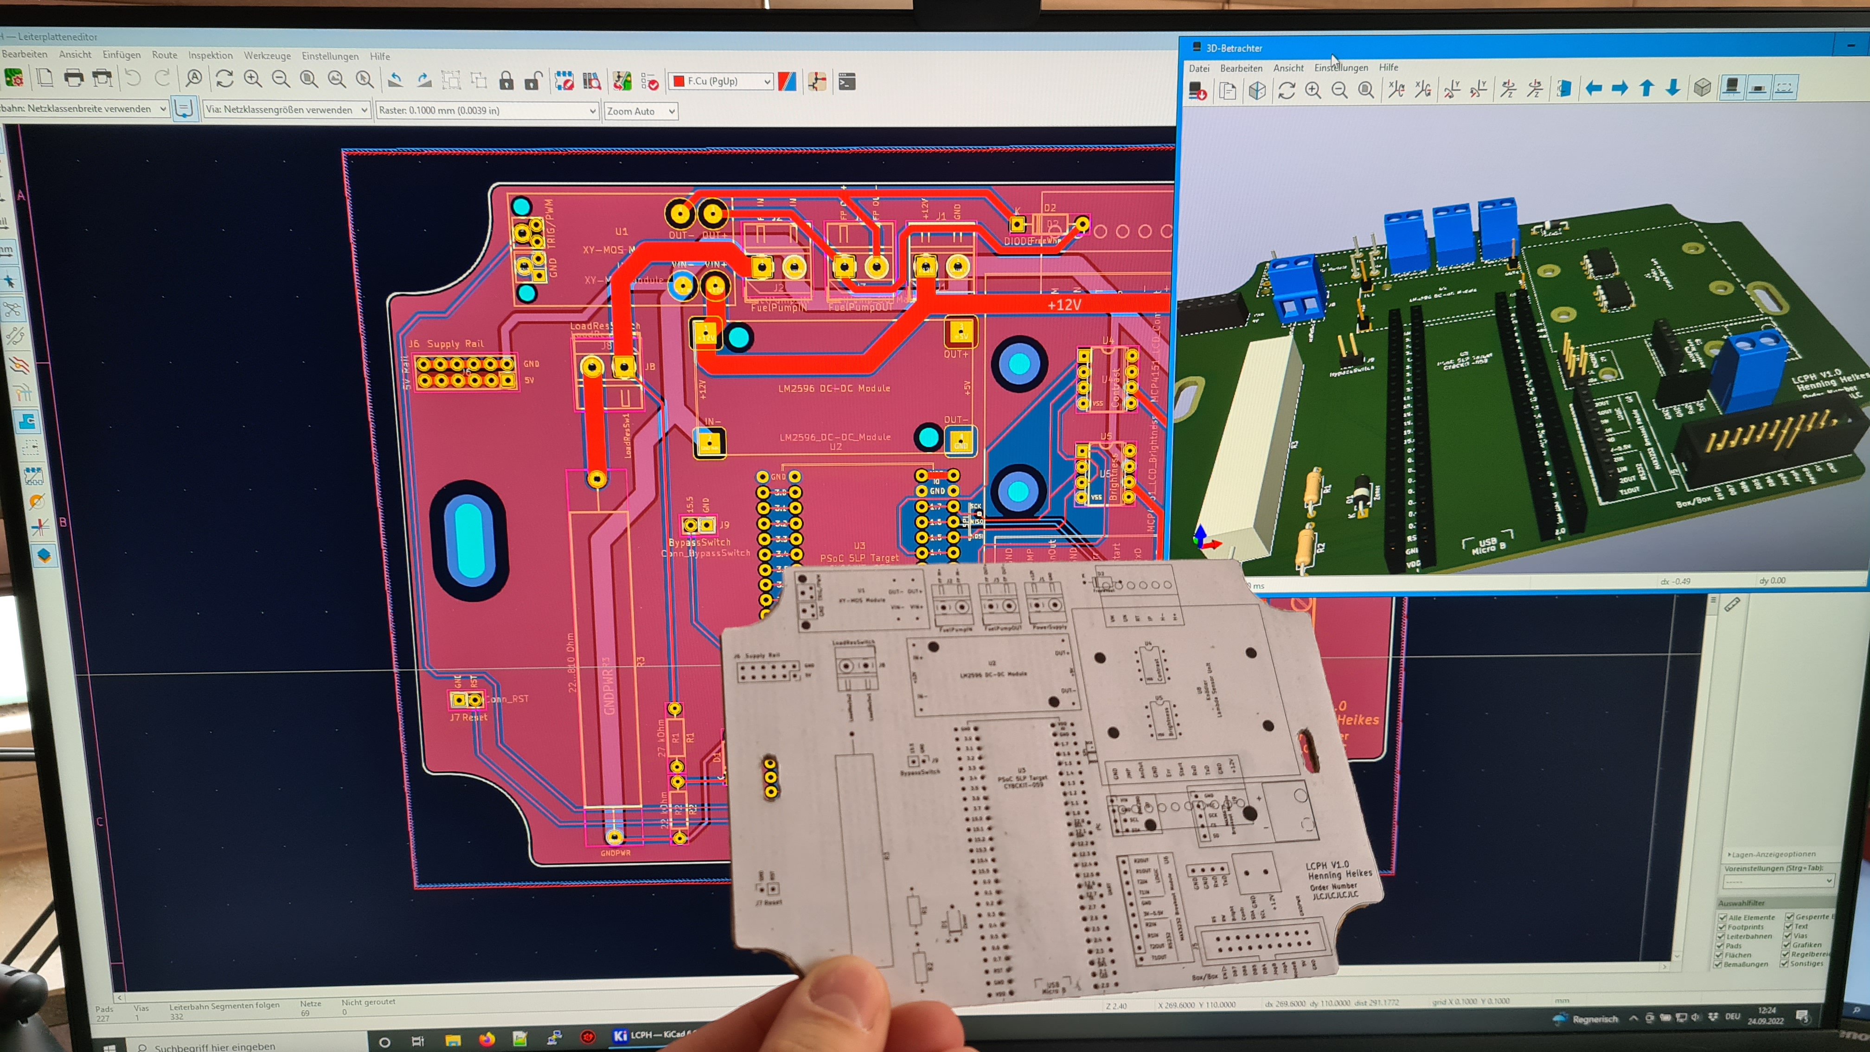The height and width of the screenshot is (1052, 1870).
Task: Uncheck the Footprints selection filter
Action: [x=1721, y=926]
